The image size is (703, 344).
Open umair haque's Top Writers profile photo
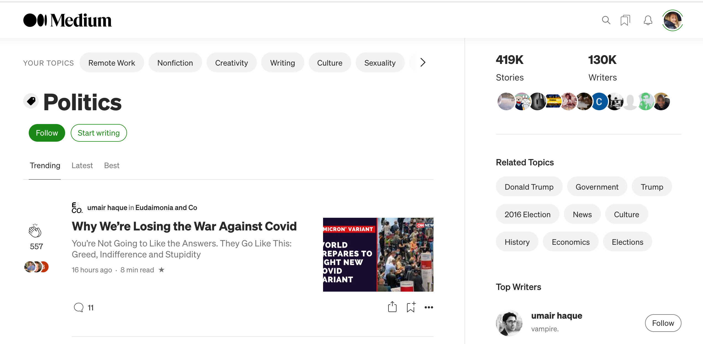tap(509, 323)
